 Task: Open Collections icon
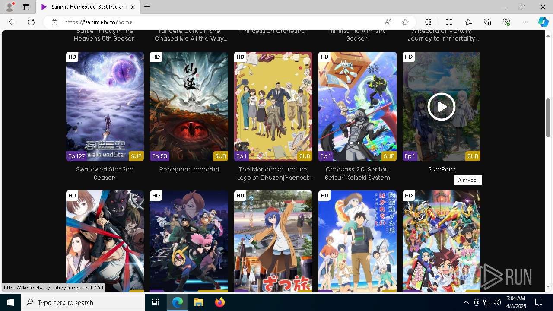tap(487, 22)
